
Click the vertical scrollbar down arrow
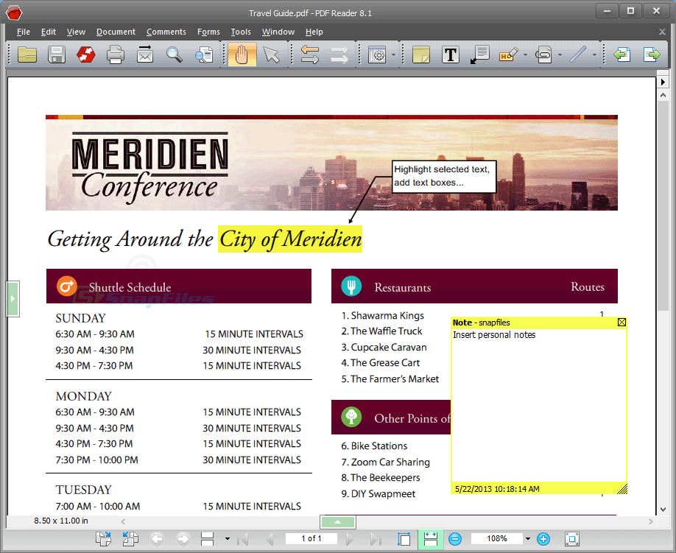pos(663,510)
